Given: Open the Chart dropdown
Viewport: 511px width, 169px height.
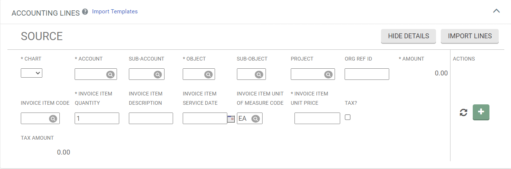Looking at the screenshot, I should [x=32, y=73].
